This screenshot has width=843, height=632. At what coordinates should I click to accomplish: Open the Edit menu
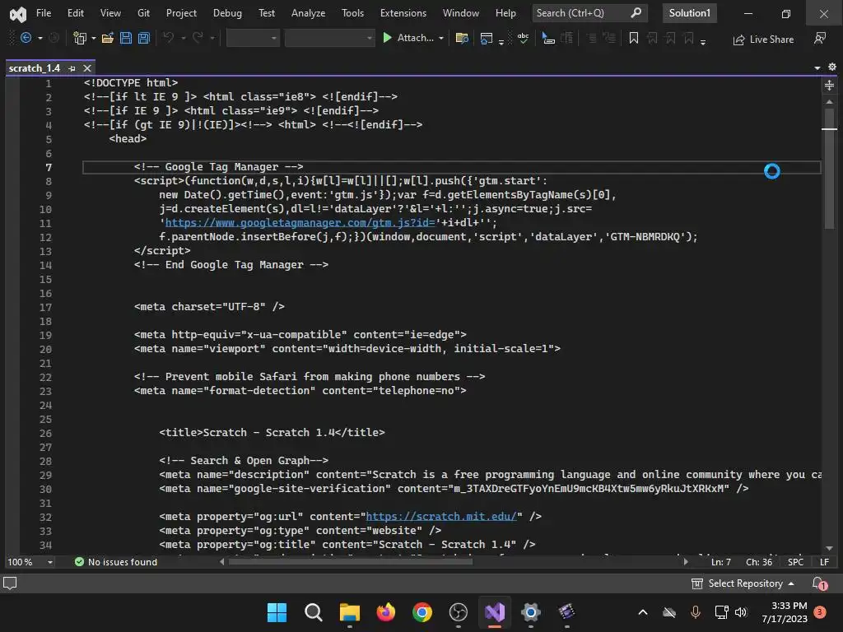[x=75, y=13]
